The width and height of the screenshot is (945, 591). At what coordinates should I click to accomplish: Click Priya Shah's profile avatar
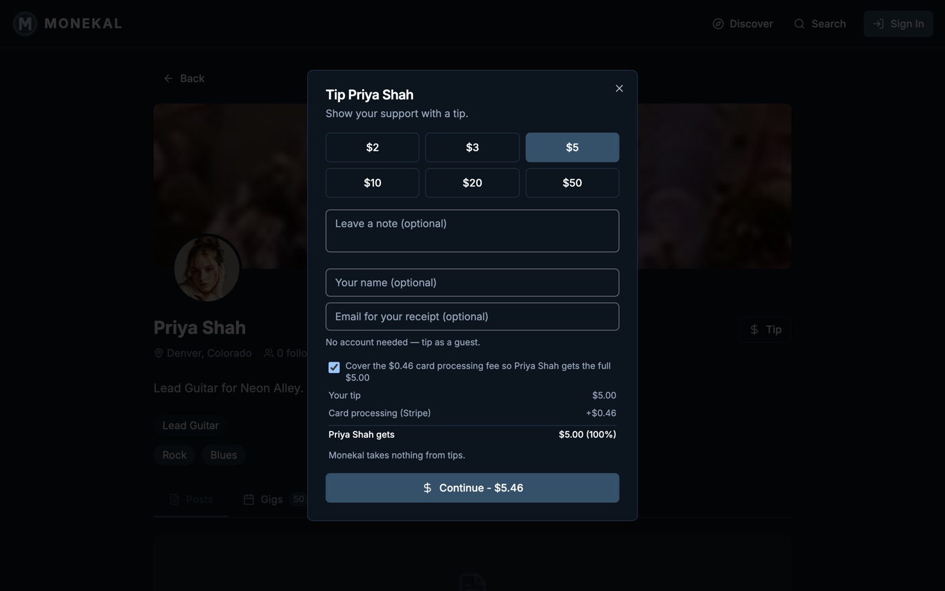(x=207, y=269)
